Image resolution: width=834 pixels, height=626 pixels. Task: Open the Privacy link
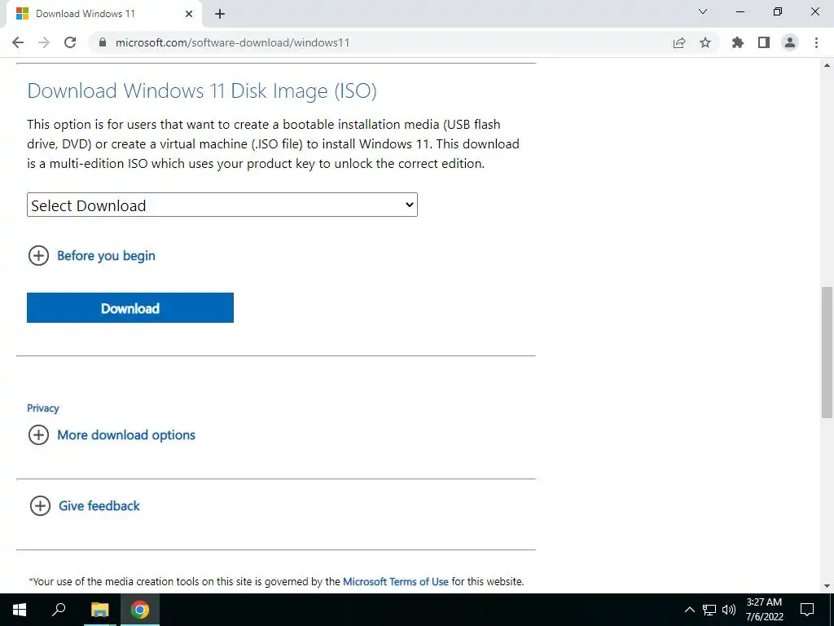(x=42, y=408)
